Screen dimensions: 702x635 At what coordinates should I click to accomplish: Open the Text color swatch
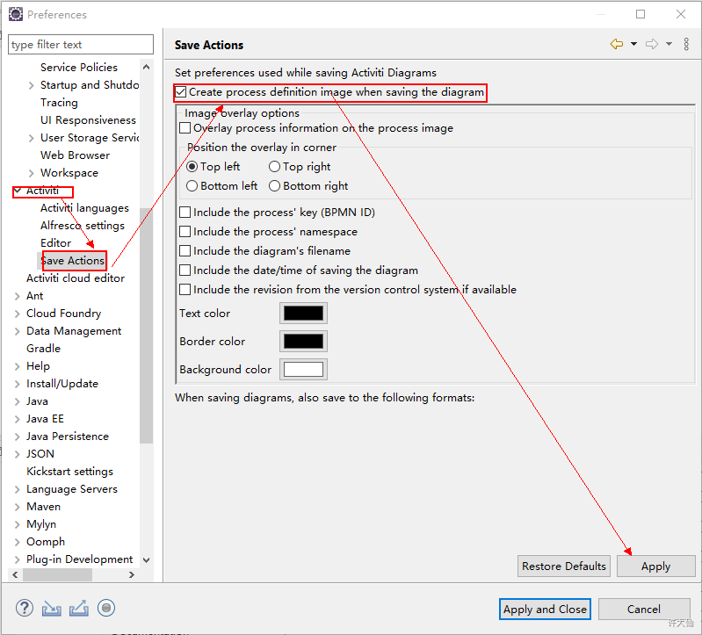[303, 313]
